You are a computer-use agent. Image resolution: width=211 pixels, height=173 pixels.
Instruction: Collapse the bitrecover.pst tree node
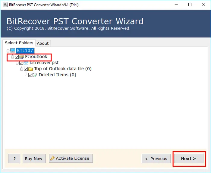click(x=17, y=63)
